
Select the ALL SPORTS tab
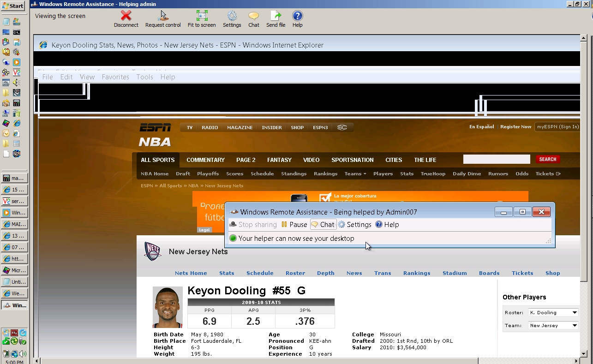click(158, 160)
